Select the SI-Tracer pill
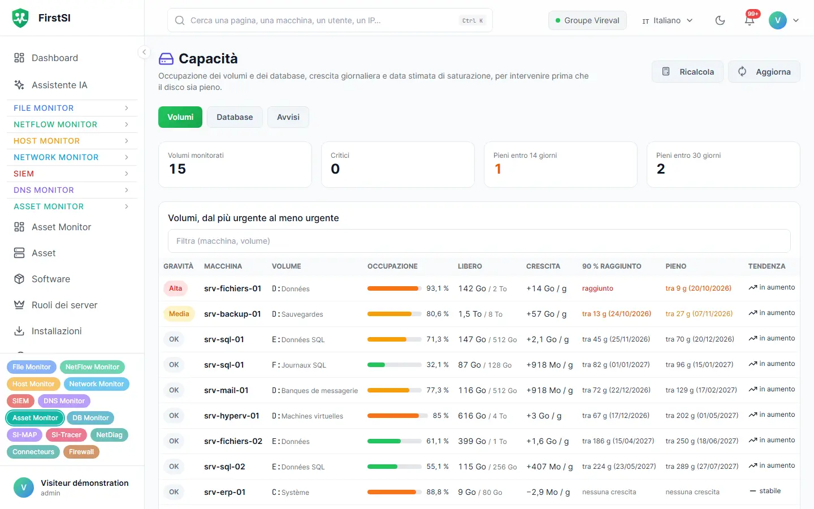Viewport: 814px width, 509px height. coord(66,435)
